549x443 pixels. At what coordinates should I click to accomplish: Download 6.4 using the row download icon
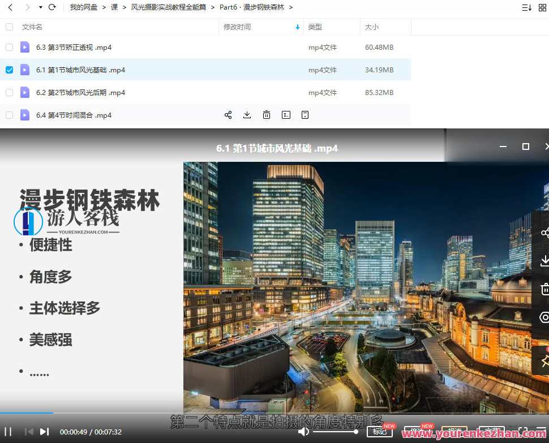coord(247,115)
